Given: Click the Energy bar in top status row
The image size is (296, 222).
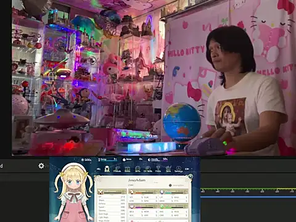Looking at the screenshot, I should click(107, 160).
